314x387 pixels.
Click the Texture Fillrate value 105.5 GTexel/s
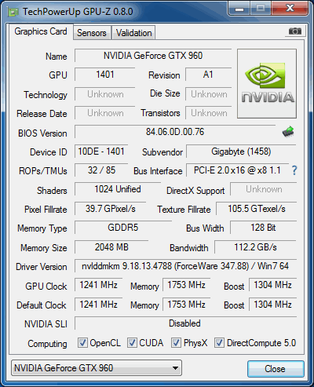pyautogui.click(x=257, y=209)
